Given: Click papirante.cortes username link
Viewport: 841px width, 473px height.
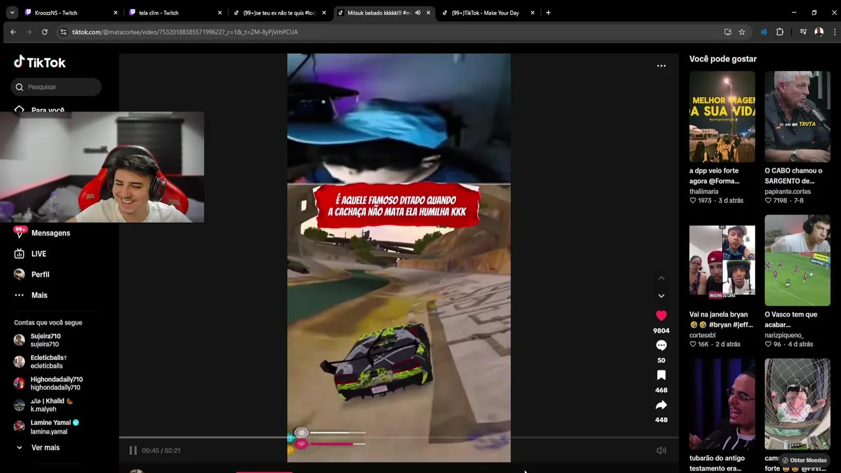Looking at the screenshot, I should 788,191.
